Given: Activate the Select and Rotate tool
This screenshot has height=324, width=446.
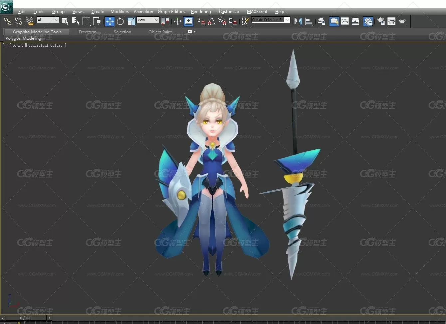Looking at the screenshot, I should [x=120, y=21].
